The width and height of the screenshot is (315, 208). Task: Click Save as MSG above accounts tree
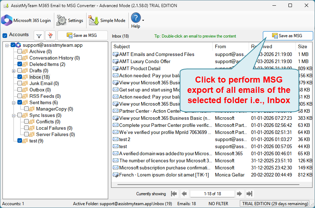click(83, 35)
